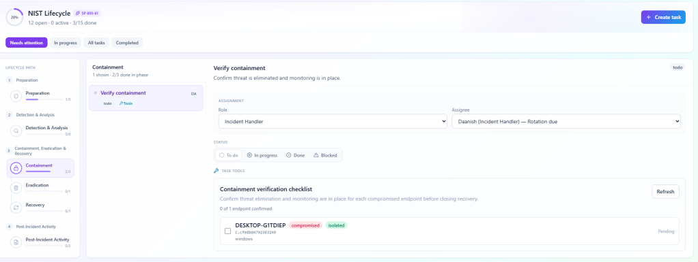The image size is (698, 262).
Task: Switch to Needs attention filter tab
Action: pos(26,43)
